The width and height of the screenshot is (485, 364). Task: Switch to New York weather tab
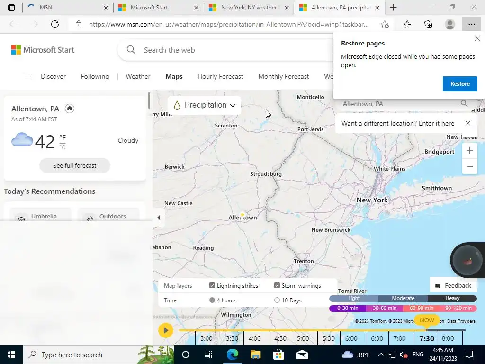click(x=249, y=8)
